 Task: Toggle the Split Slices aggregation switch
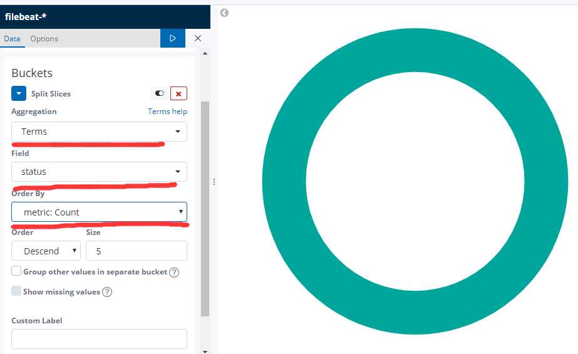coord(160,93)
